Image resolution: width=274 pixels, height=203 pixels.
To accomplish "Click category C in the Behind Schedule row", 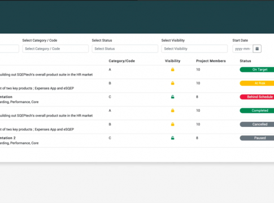I will (110, 97).
